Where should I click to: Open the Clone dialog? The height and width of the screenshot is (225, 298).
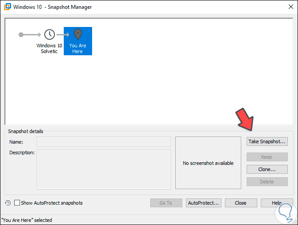pyautogui.click(x=267, y=169)
